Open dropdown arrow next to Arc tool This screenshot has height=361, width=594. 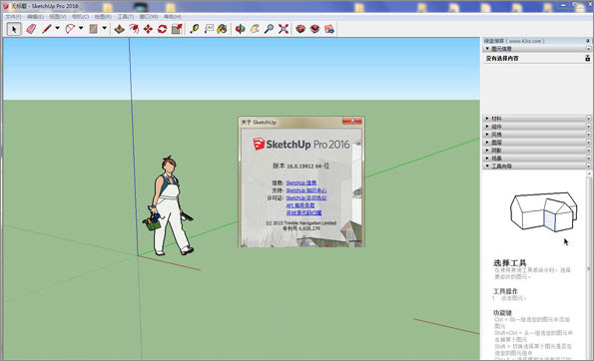(81, 28)
